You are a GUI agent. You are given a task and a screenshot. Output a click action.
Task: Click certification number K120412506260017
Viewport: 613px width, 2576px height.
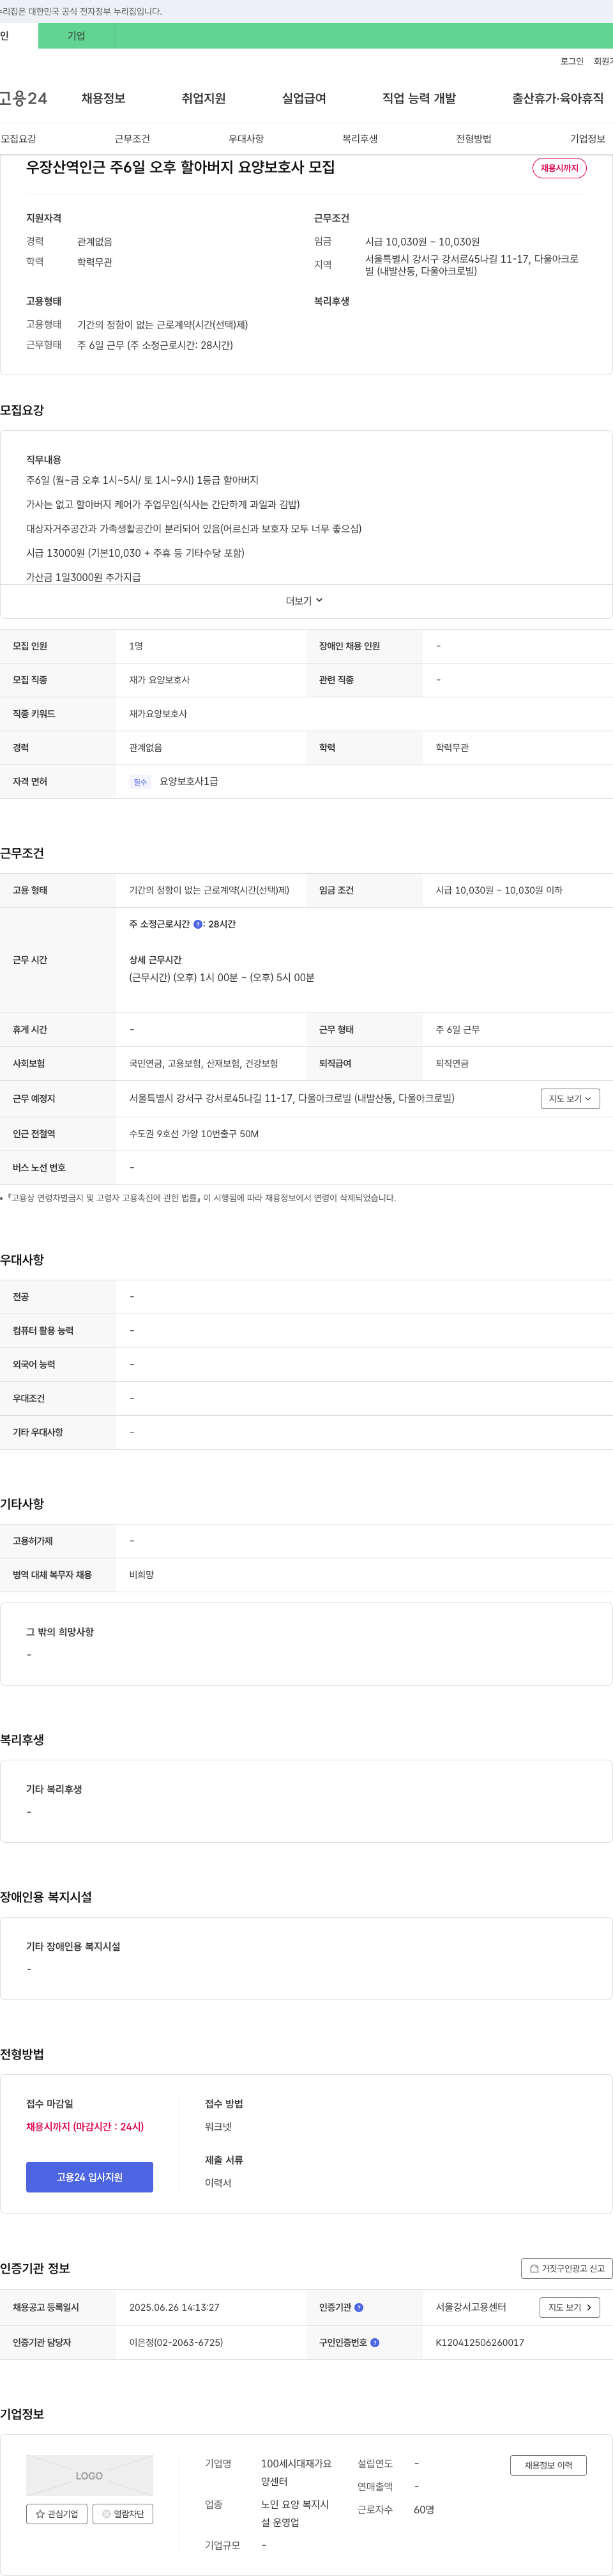pyautogui.click(x=479, y=2342)
